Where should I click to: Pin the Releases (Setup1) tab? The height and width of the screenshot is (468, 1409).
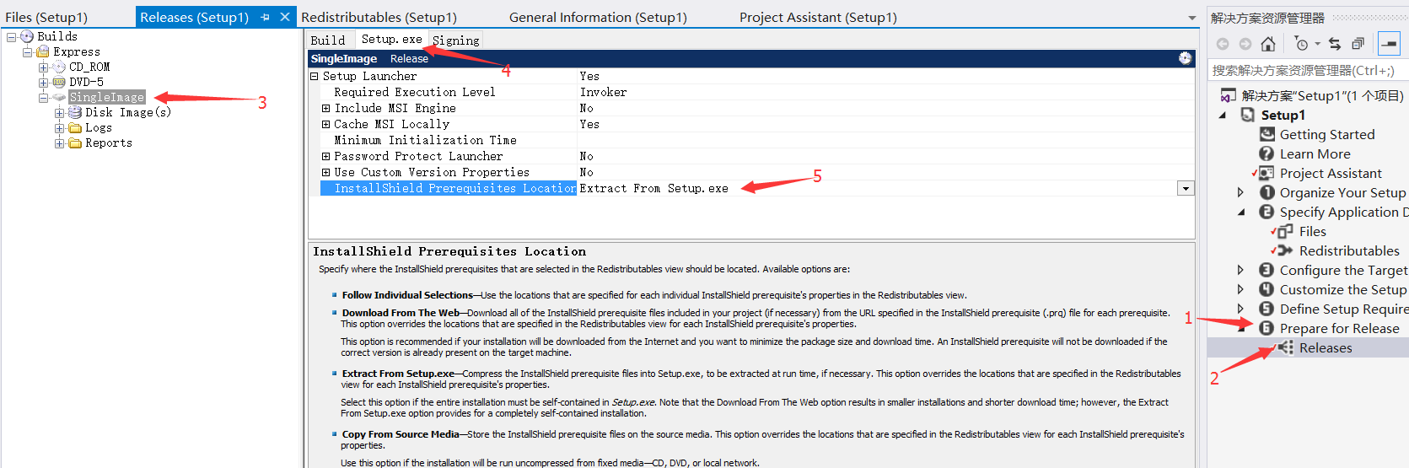[265, 17]
